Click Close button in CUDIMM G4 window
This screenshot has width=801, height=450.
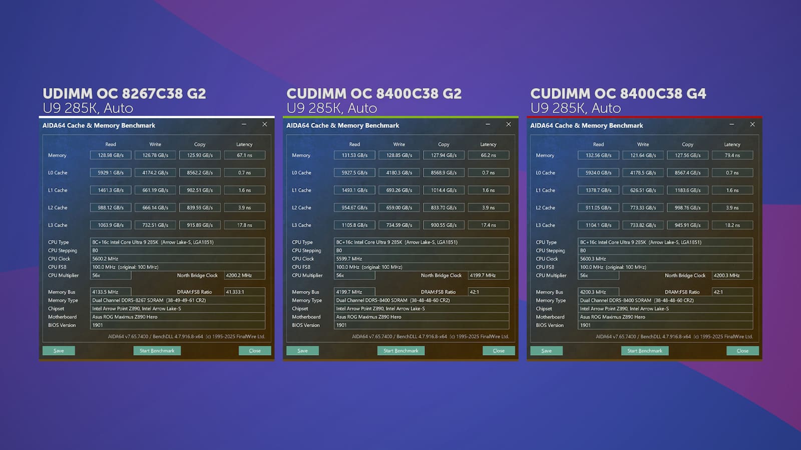tap(742, 350)
